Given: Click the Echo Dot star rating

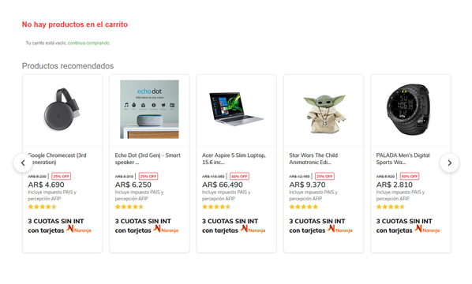Looking at the screenshot, I should pos(129,207).
